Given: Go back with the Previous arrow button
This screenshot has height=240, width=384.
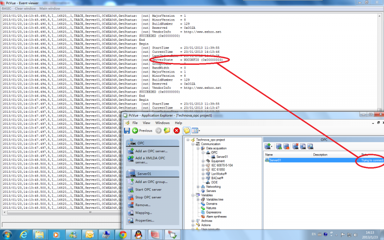Looking at the screenshot, I should point(142,131).
